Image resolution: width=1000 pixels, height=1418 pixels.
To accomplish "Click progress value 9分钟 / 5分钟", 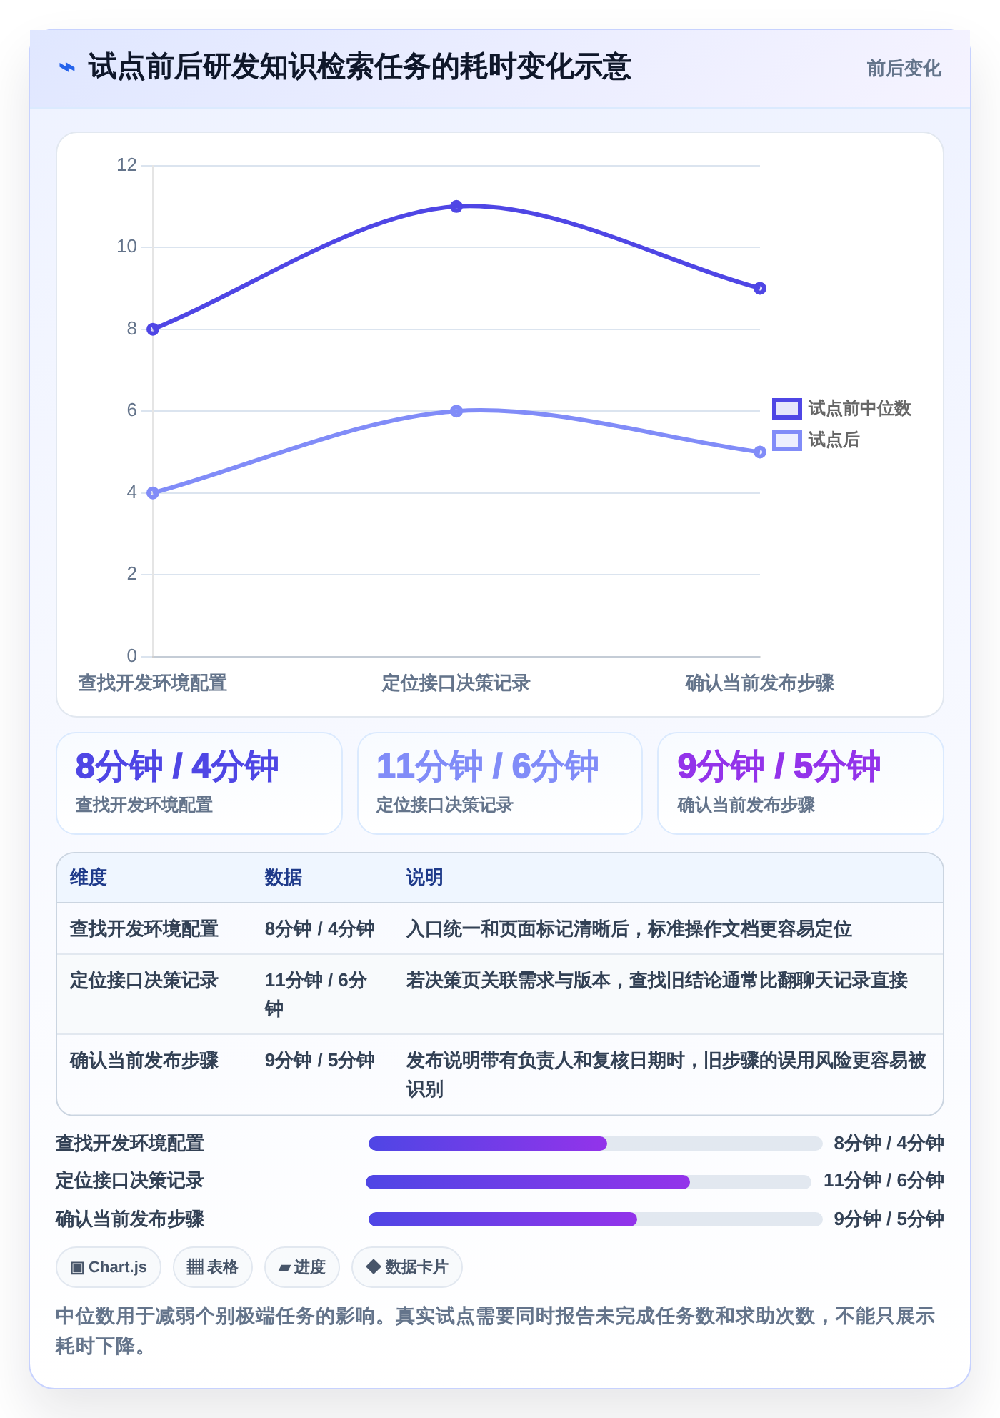I will pyautogui.click(x=889, y=1219).
